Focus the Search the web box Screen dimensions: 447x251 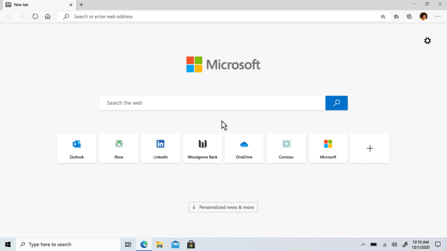212,103
